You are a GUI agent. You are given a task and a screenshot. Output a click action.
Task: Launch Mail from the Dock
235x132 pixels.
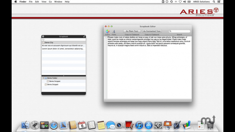63,125
